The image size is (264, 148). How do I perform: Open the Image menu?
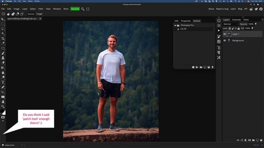coord(16,9)
